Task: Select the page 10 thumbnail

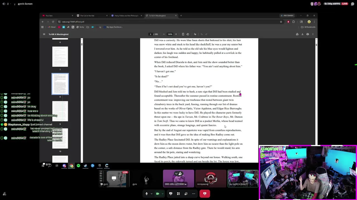Action: click(60, 138)
